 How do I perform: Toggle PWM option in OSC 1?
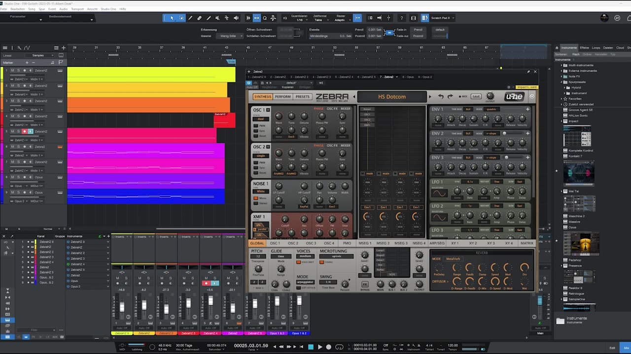pos(256,125)
